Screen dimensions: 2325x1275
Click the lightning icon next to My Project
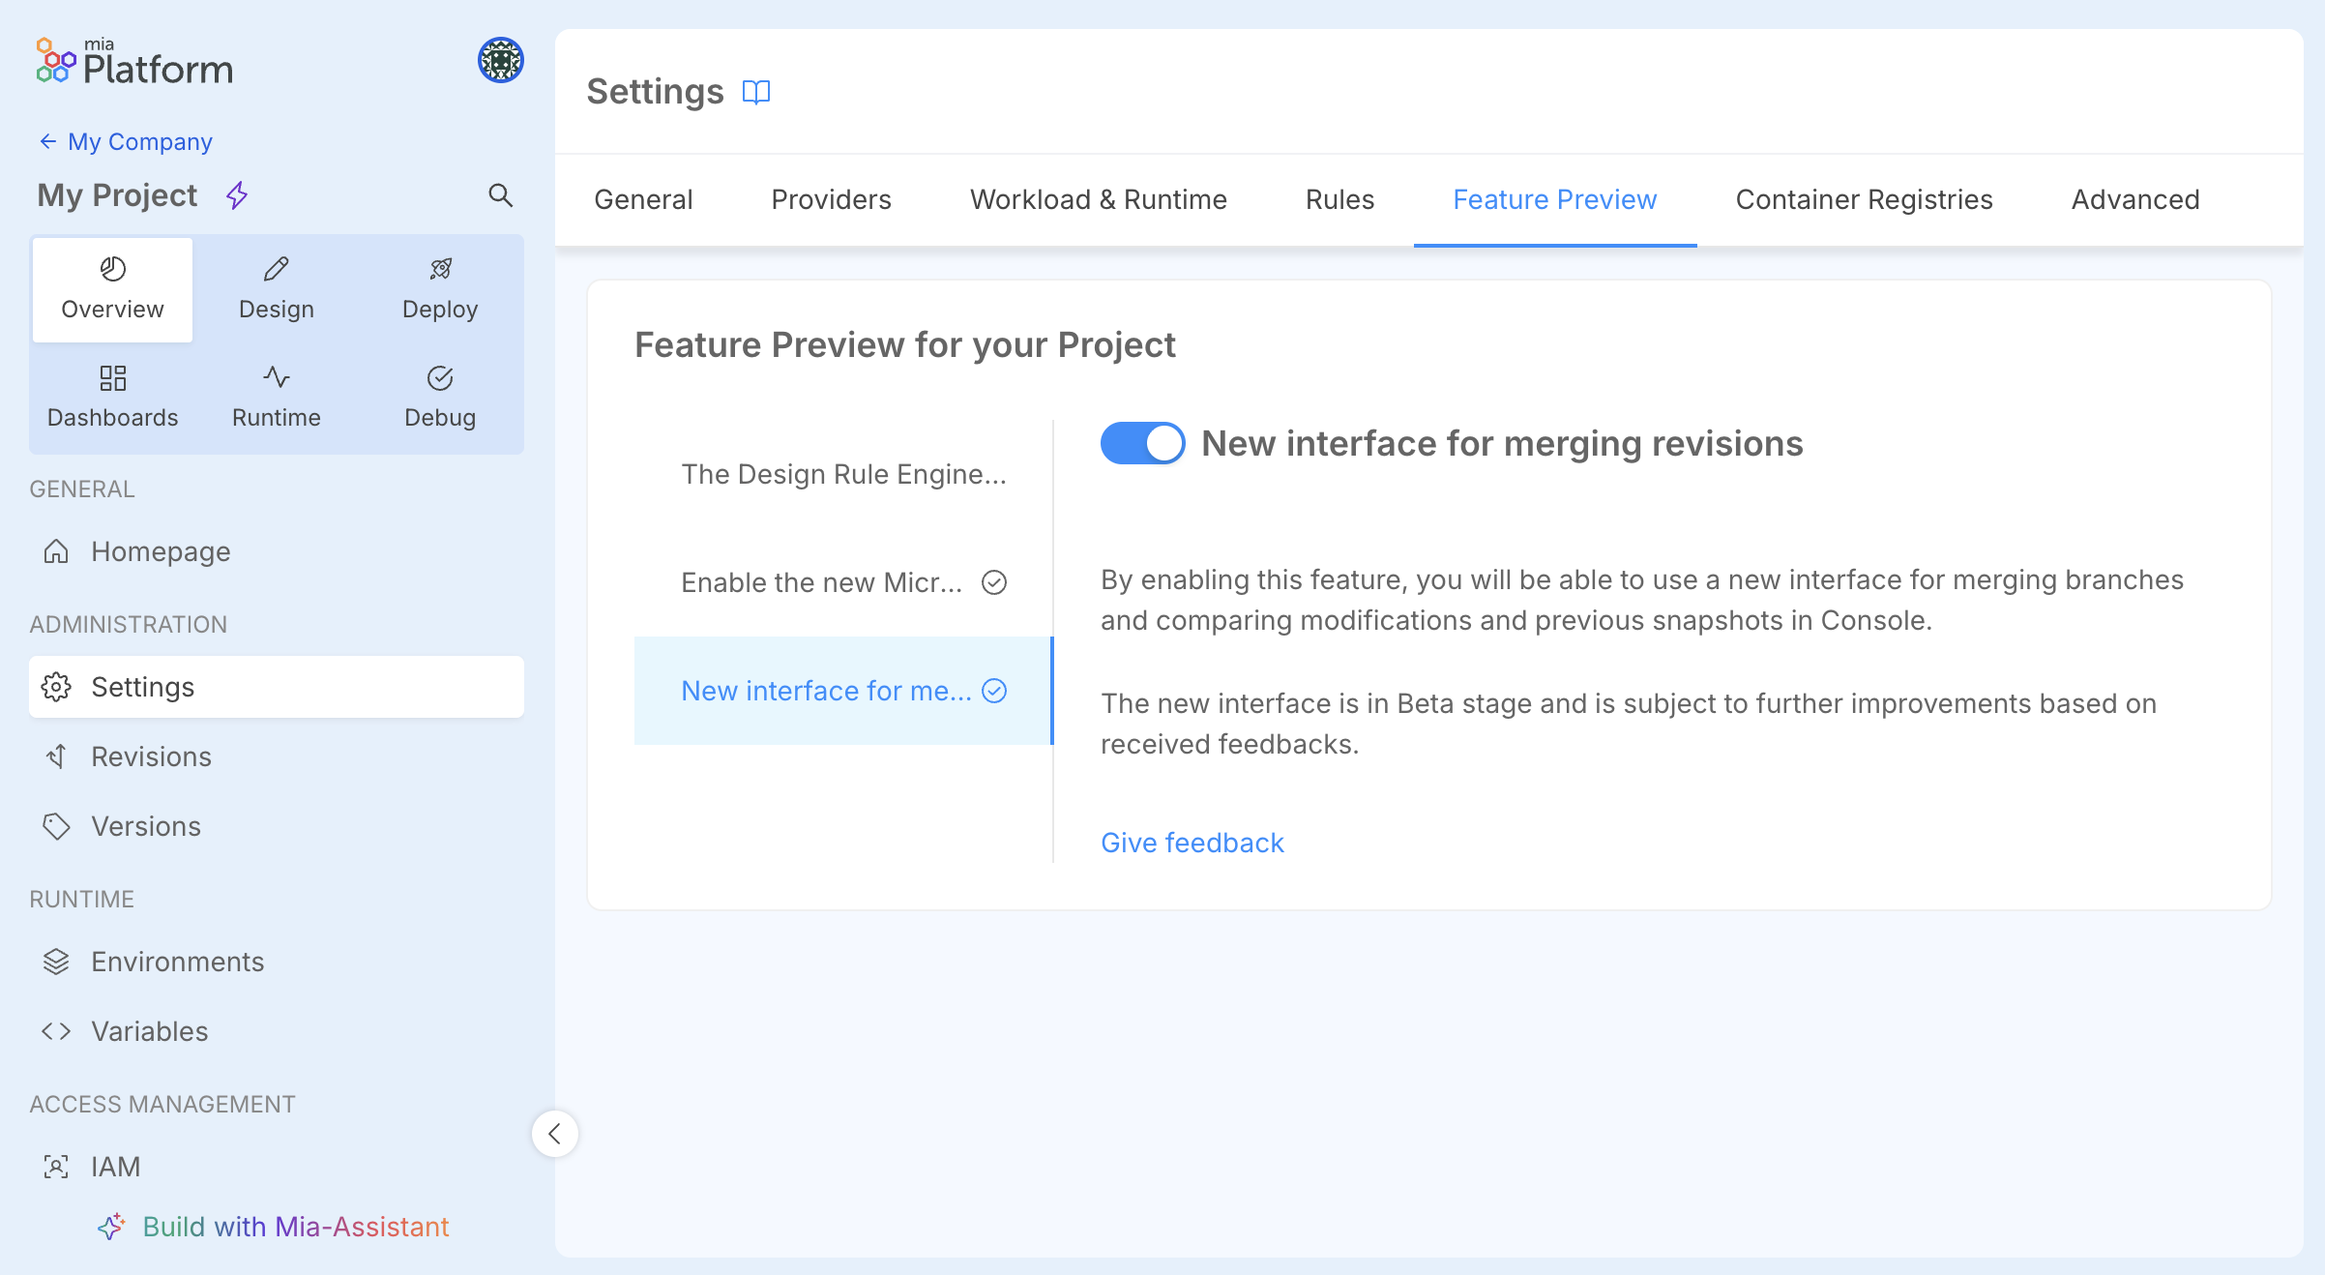tap(235, 195)
